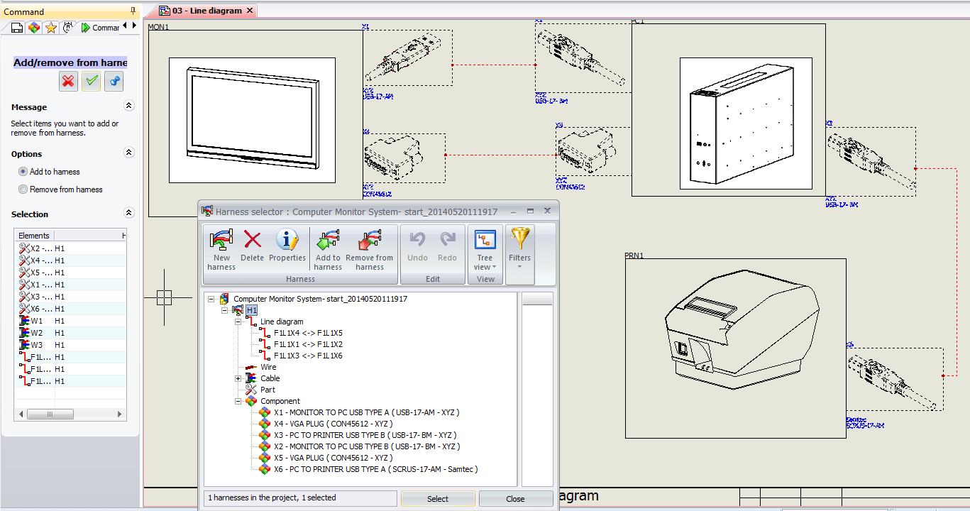Confirm with the green checkmark in Command panel
970x511 pixels.
coord(90,81)
